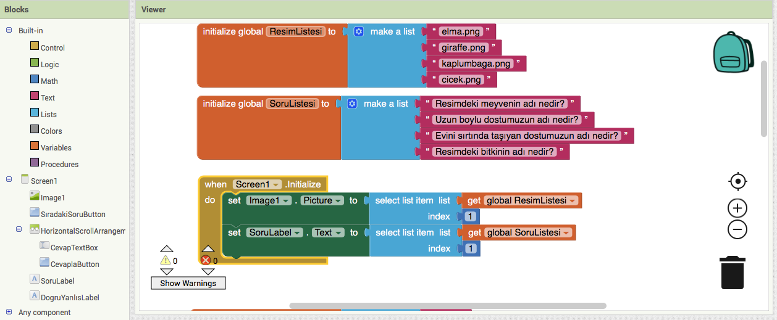
Task: Click the Any component label
Action: point(44,313)
